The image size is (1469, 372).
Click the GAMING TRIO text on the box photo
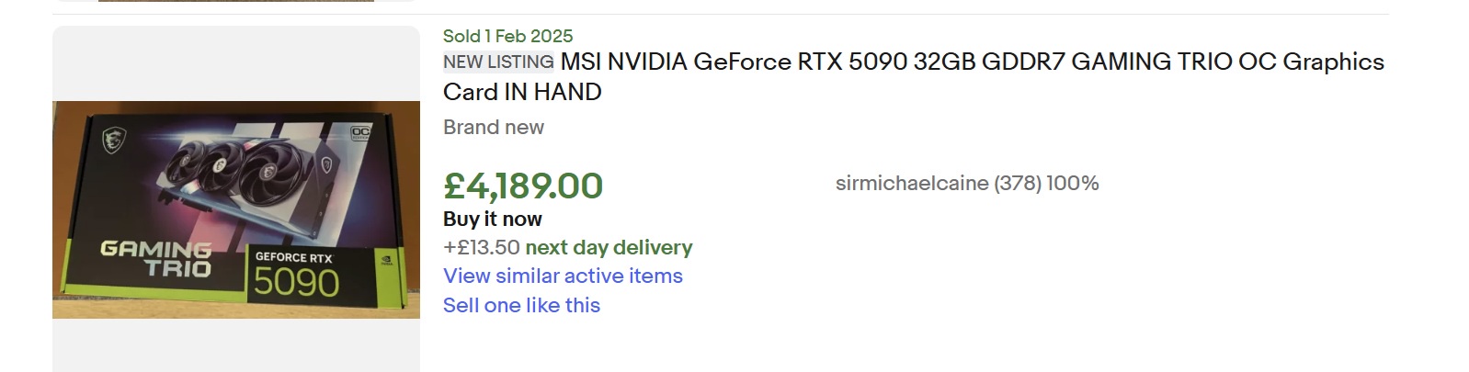tap(156, 258)
